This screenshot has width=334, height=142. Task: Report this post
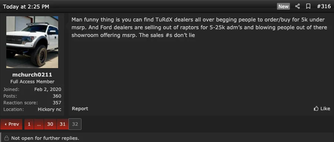coord(80,109)
